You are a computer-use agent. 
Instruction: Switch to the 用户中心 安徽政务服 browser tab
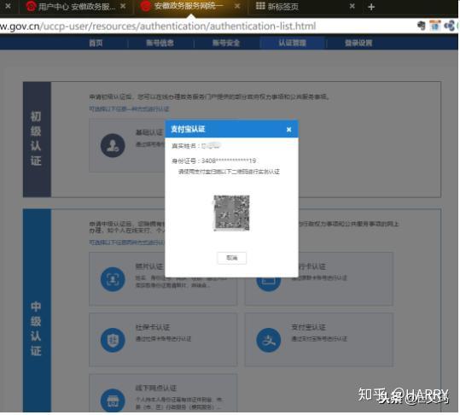coord(77,6)
